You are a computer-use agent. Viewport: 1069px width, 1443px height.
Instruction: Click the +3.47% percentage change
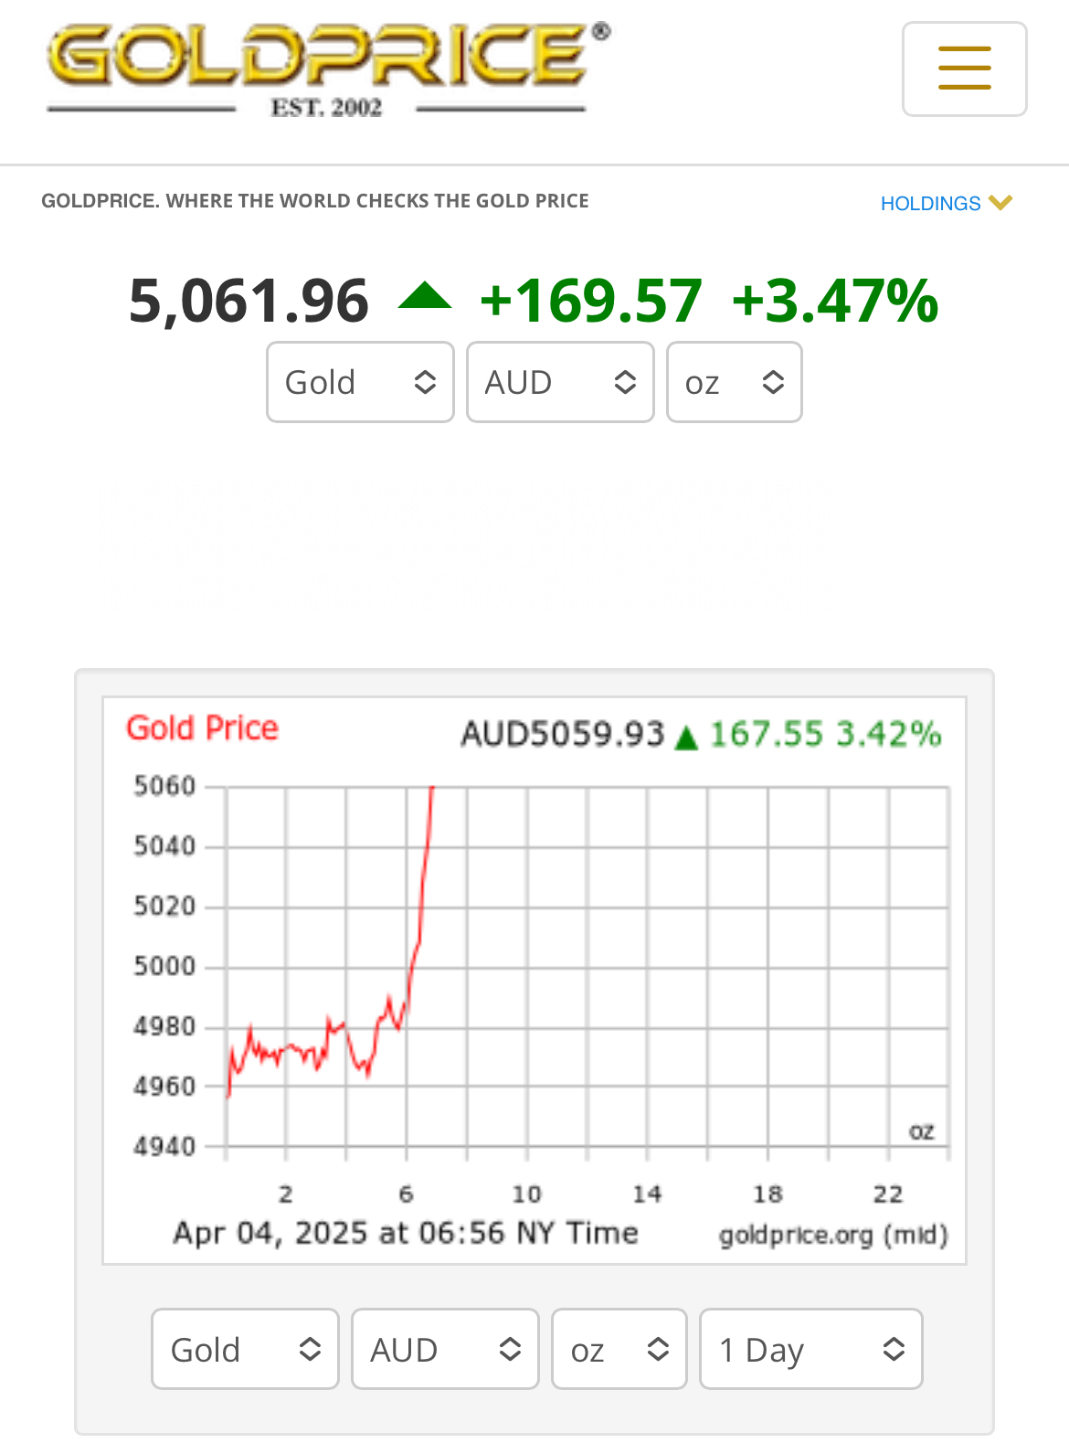[x=835, y=301]
